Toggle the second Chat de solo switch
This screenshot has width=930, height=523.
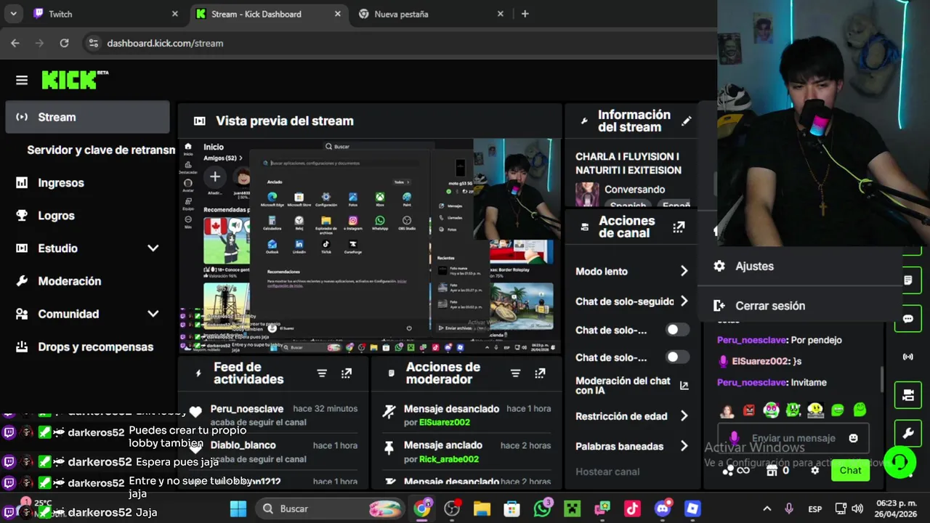pyautogui.click(x=677, y=357)
